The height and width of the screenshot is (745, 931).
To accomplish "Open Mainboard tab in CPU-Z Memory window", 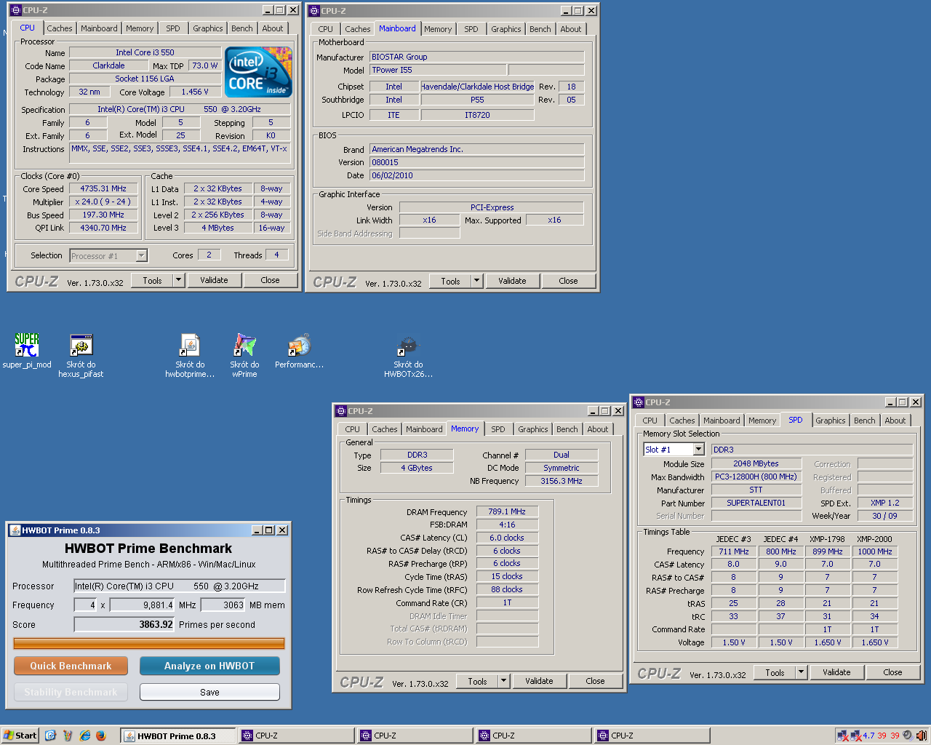I will point(424,429).
